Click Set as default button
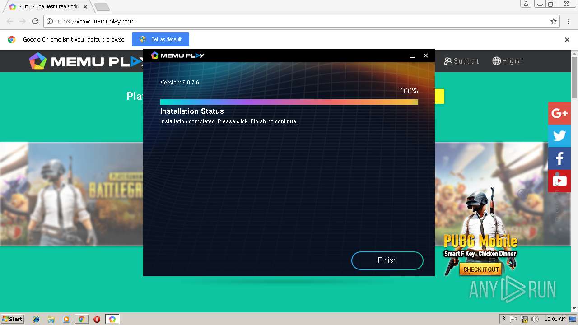Viewport: 578px width, 325px height. pos(160,39)
